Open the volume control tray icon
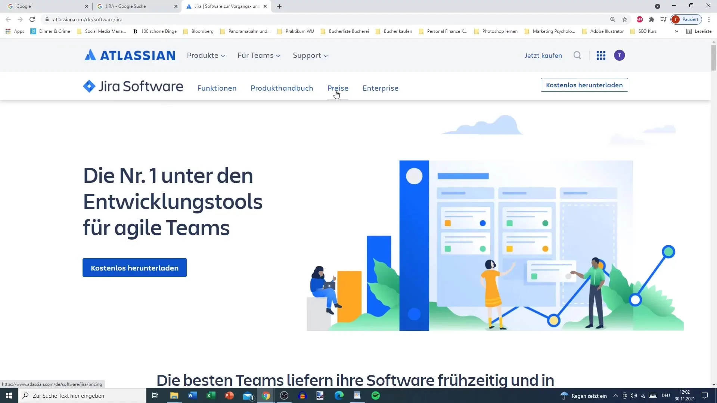This screenshot has height=403, width=717. 634,396
